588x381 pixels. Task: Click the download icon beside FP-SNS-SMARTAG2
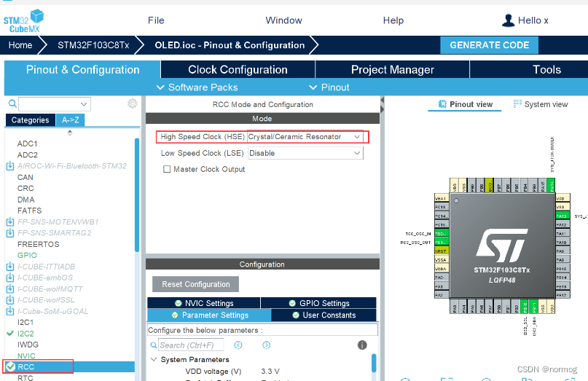[x=10, y=233]
